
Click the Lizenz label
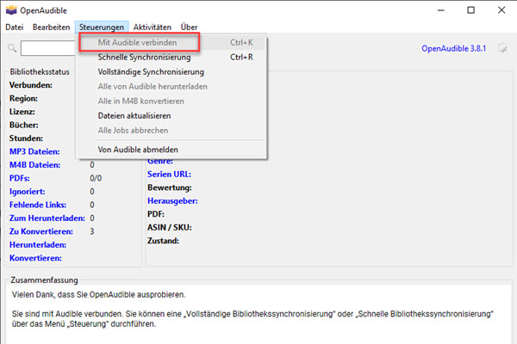pos(22,112)
